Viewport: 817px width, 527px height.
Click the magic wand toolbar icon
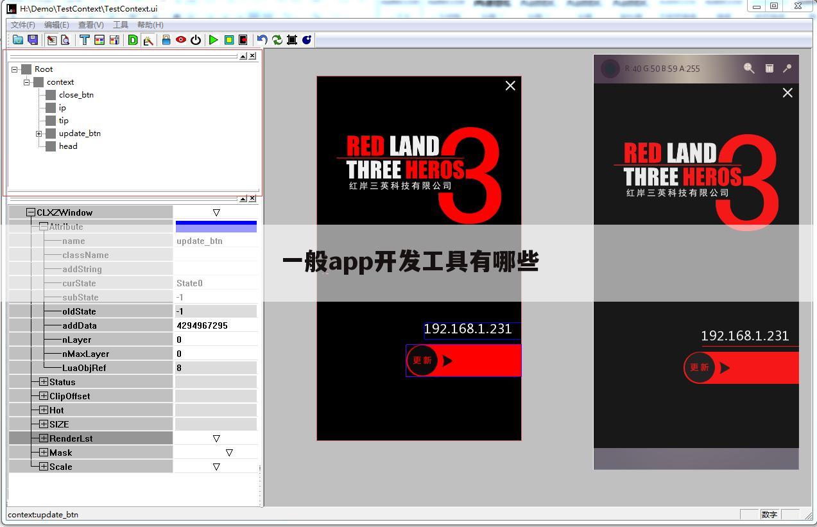(148, 40)
